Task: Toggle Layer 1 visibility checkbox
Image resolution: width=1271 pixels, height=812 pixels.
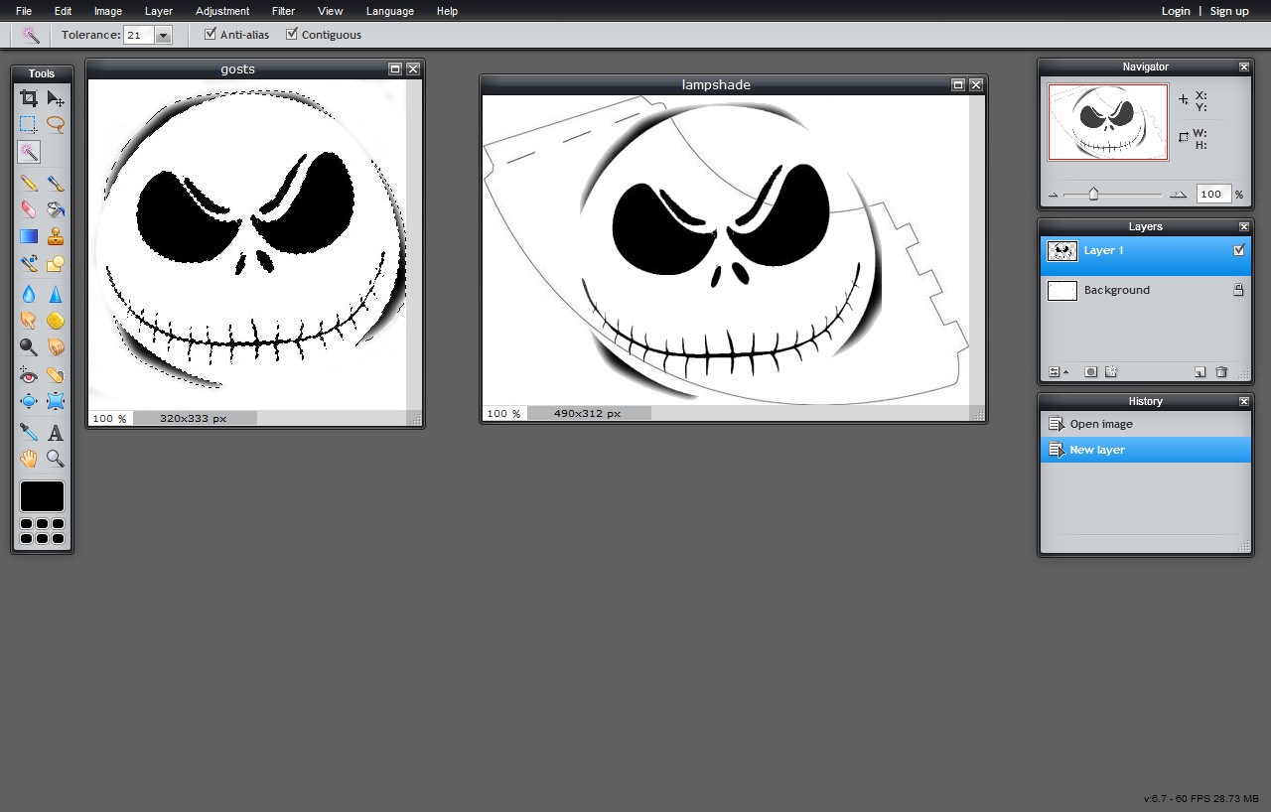Action: pos(1238,250)
